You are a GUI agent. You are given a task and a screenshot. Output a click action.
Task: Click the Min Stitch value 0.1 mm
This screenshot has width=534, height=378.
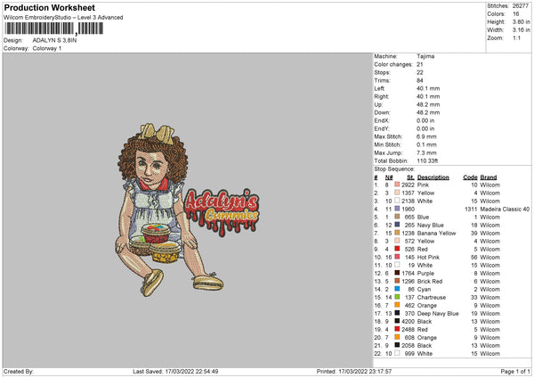[x=426, y=144]
